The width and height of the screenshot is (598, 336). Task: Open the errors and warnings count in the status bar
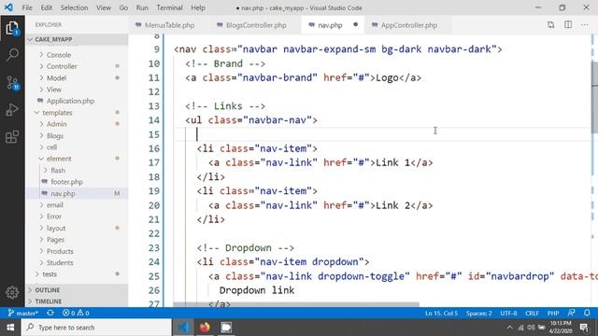76,314
